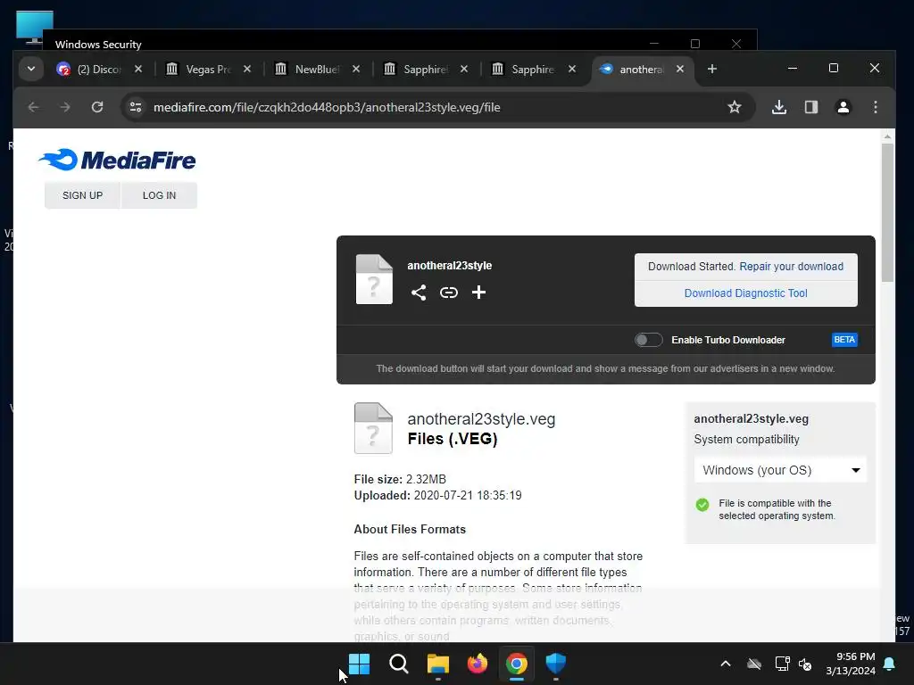Click the volume muted tray icon
Screen dimensions: 914x685
tap(805, 664)
